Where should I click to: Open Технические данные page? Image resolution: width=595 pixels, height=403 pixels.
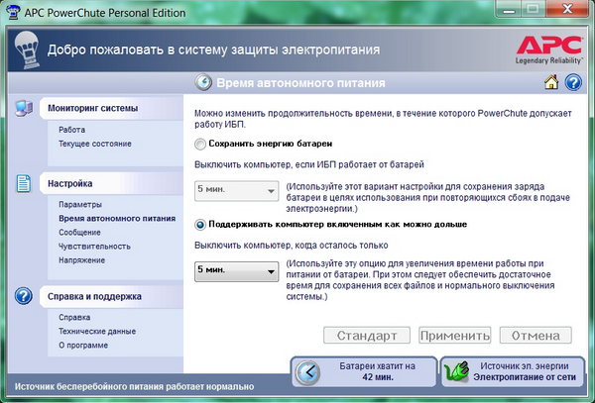tap(97, 331)
